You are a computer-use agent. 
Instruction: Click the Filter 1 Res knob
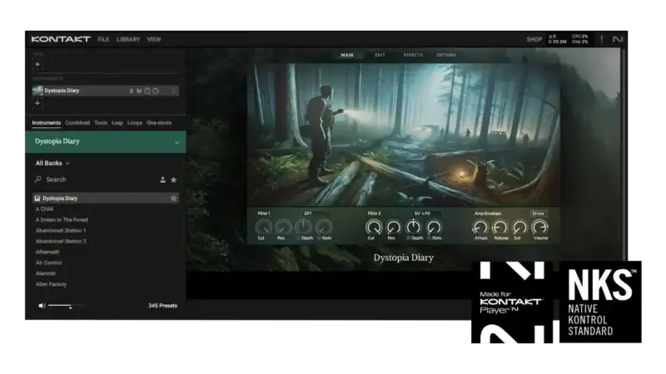[x=283, y=227]
